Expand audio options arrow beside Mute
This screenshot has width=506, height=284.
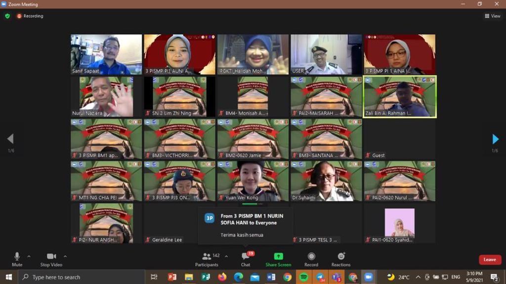(x=29, y=256)
